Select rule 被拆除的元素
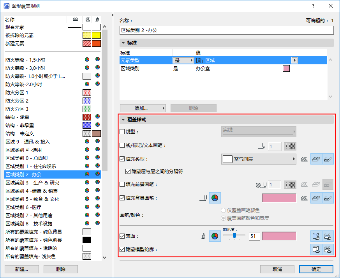This screenshot has width=340, height=278. [x=53, y=35]
